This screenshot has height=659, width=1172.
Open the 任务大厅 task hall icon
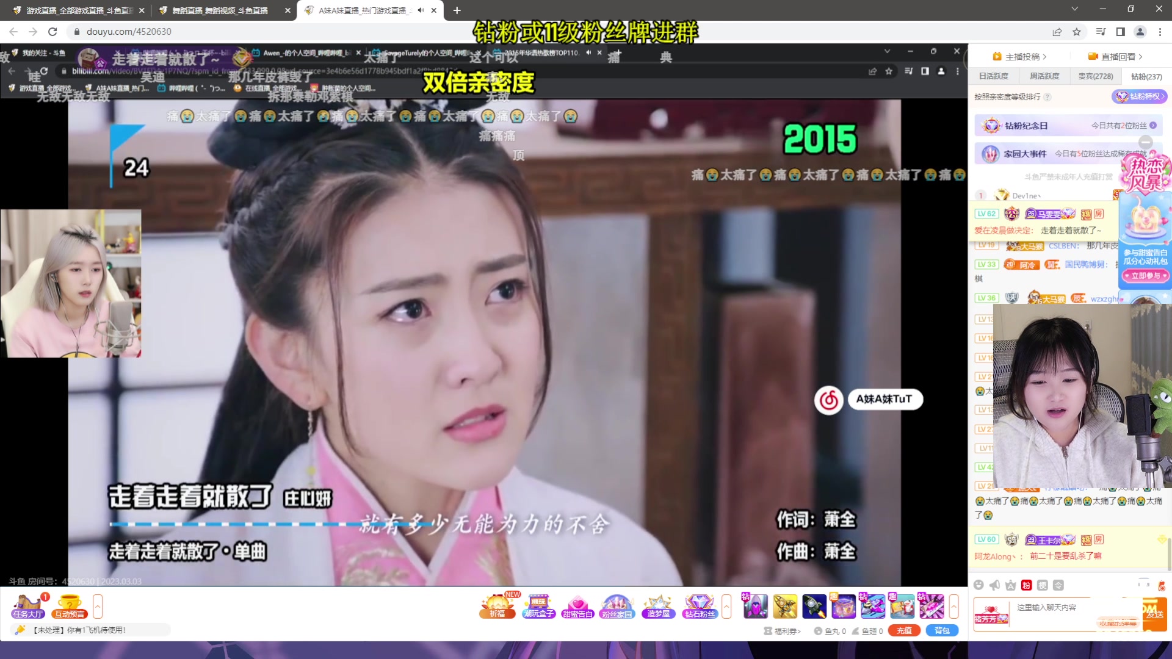[28, 607]
